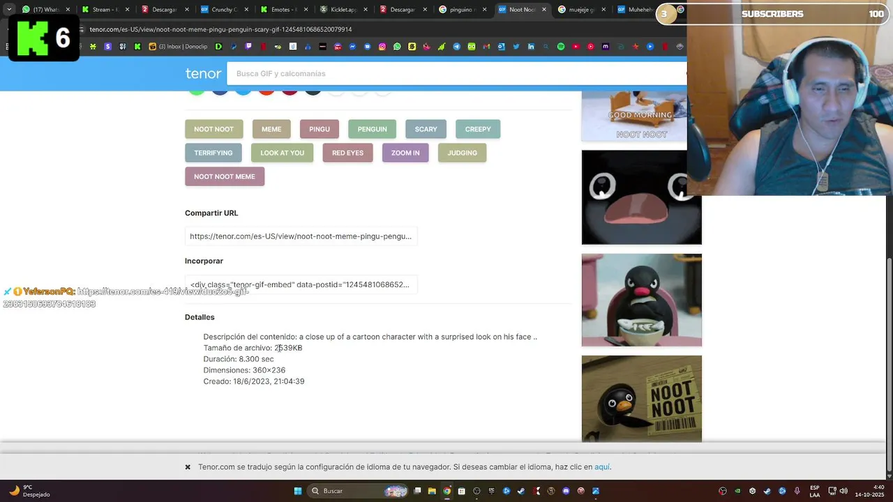Dismiss the language translation banner
Screen dimensions: 893x502
[188, 467]
